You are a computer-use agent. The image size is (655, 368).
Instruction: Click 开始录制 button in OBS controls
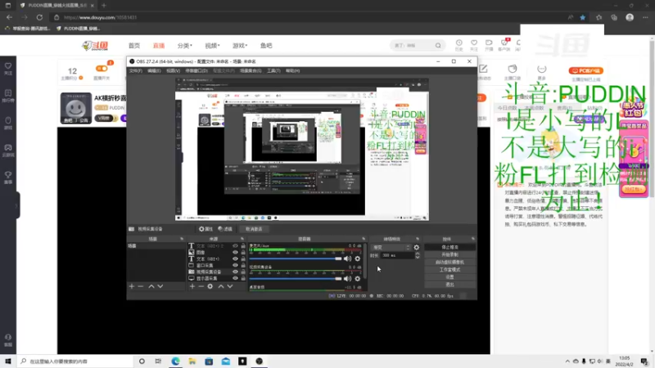[449, 254]
